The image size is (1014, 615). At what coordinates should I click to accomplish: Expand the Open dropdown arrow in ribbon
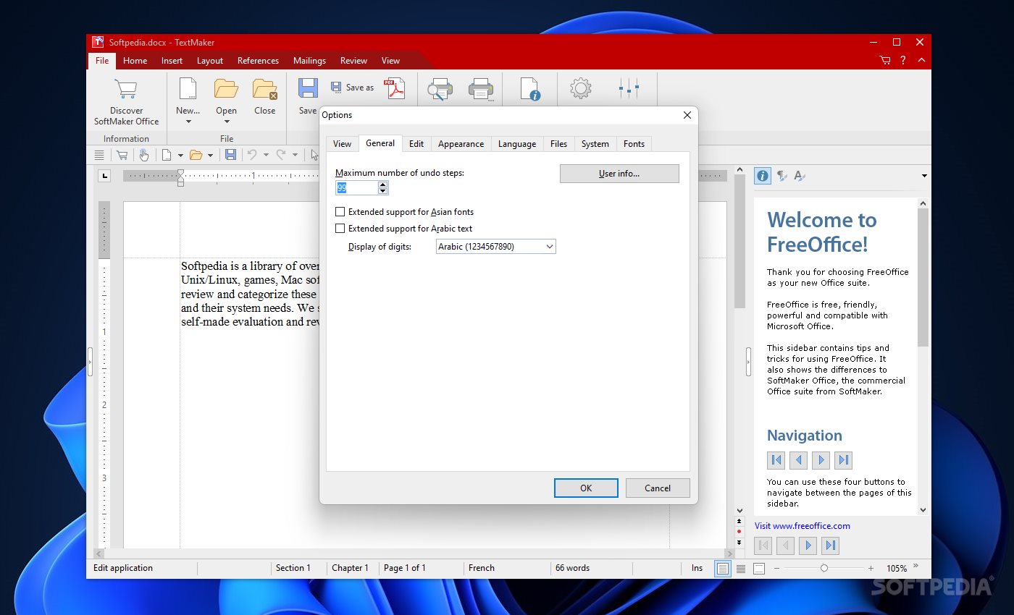(226, 122)
